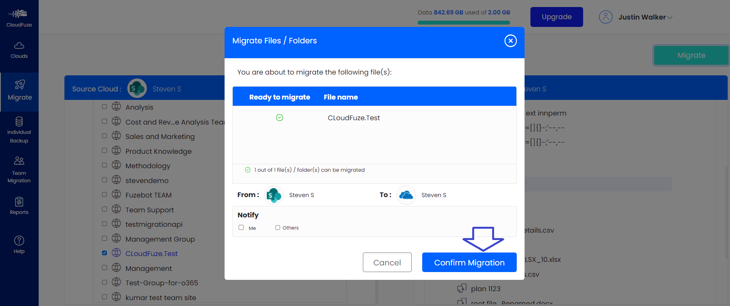Click the user profile avatar icon

[x=605, y=17]
